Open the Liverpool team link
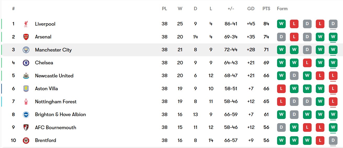The image size is (343, 148). (45, 24)
